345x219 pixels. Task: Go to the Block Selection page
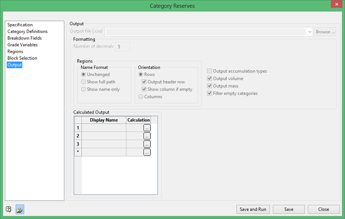22,58
